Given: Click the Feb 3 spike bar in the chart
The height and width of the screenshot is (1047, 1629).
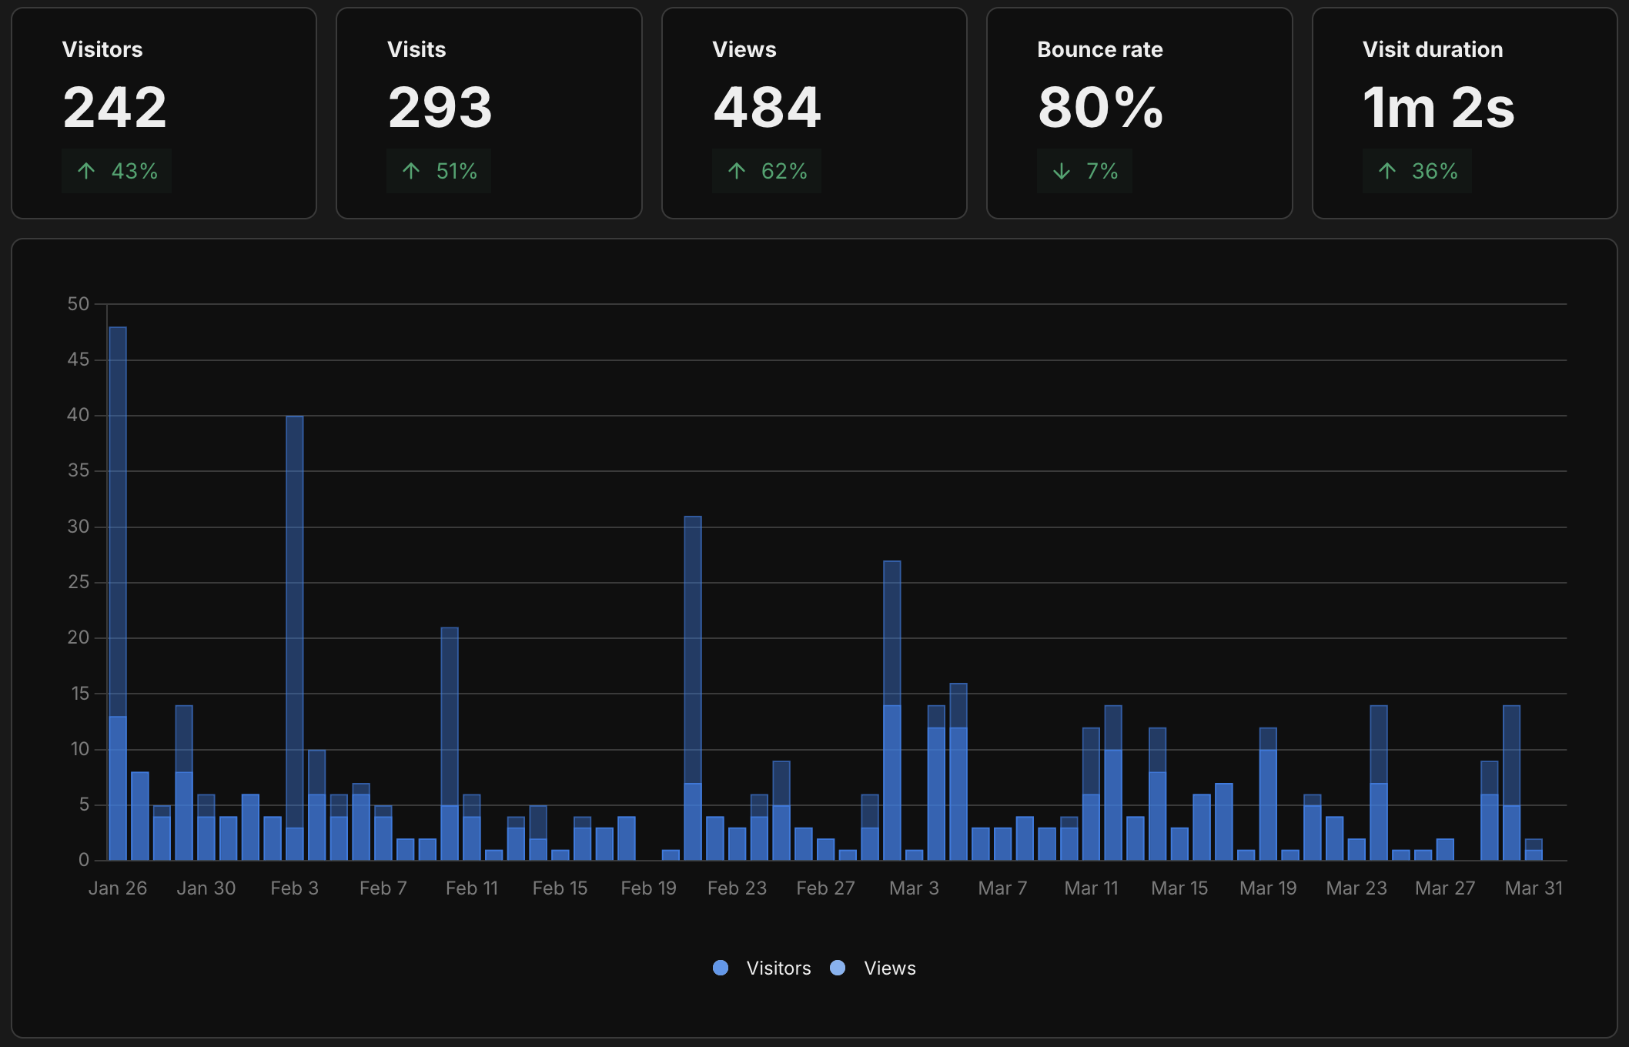Looking at the screenshot, I should click(x=295, y=616).
